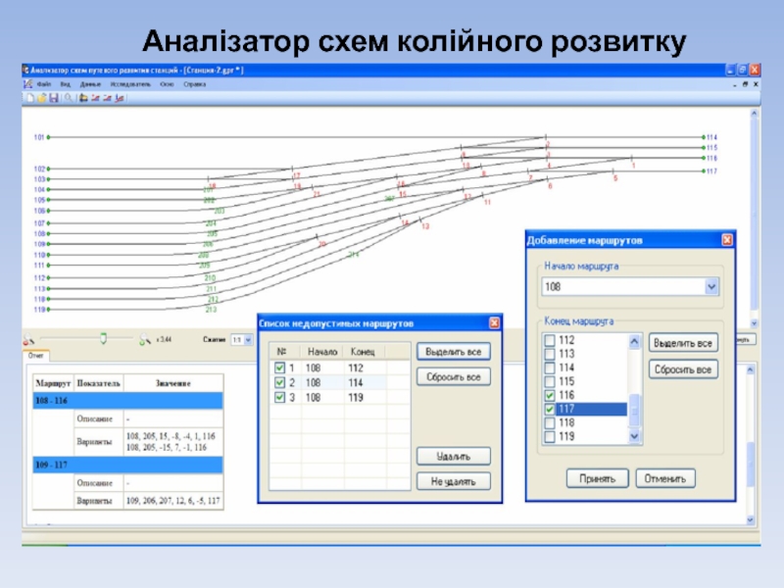This screenshot has width=784, height=588.
Task: Click node 117 endpoint on the diagram
Action: click(x=704, y=171)
